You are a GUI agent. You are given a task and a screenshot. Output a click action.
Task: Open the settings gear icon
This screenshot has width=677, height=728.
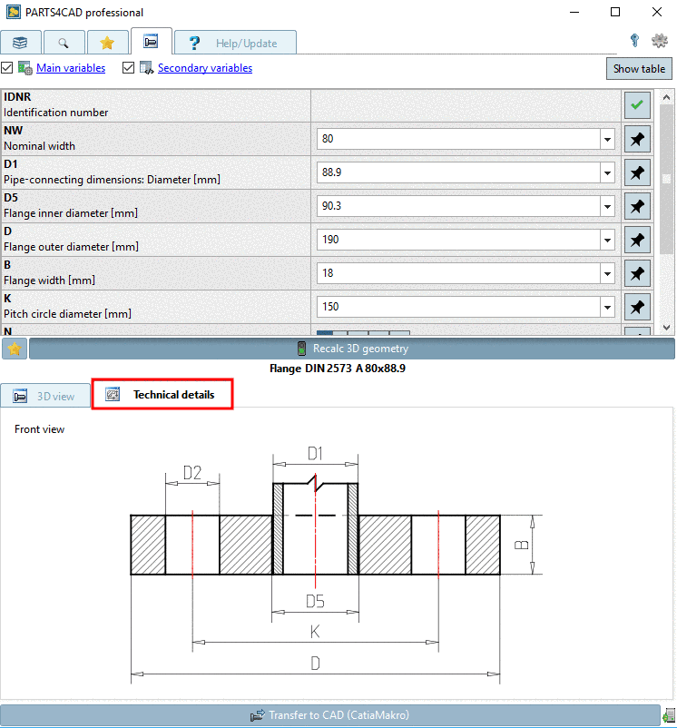click(660, 41)
